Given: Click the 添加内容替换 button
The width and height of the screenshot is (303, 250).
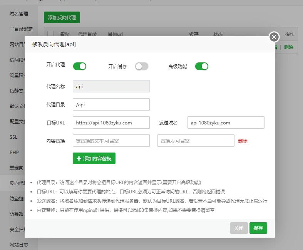Looking at the screenshot, I should pyautogui.click(x=94, y=158).
